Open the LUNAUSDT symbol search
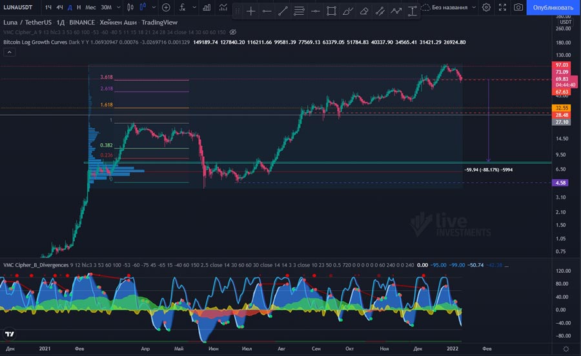The image size is (581, 356). [19, 8]
